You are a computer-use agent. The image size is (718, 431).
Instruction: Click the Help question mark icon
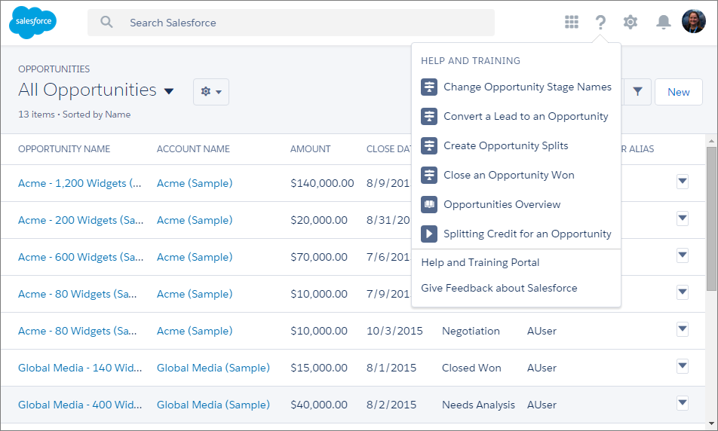600,22
